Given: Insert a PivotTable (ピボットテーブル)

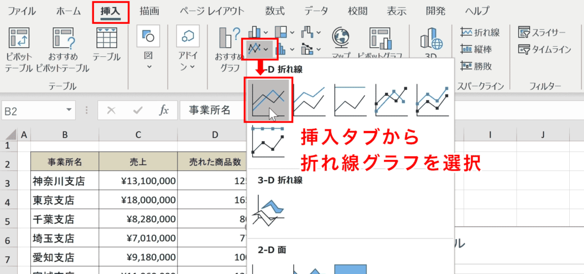Looking at the screenshot, I should pos(19,50).
